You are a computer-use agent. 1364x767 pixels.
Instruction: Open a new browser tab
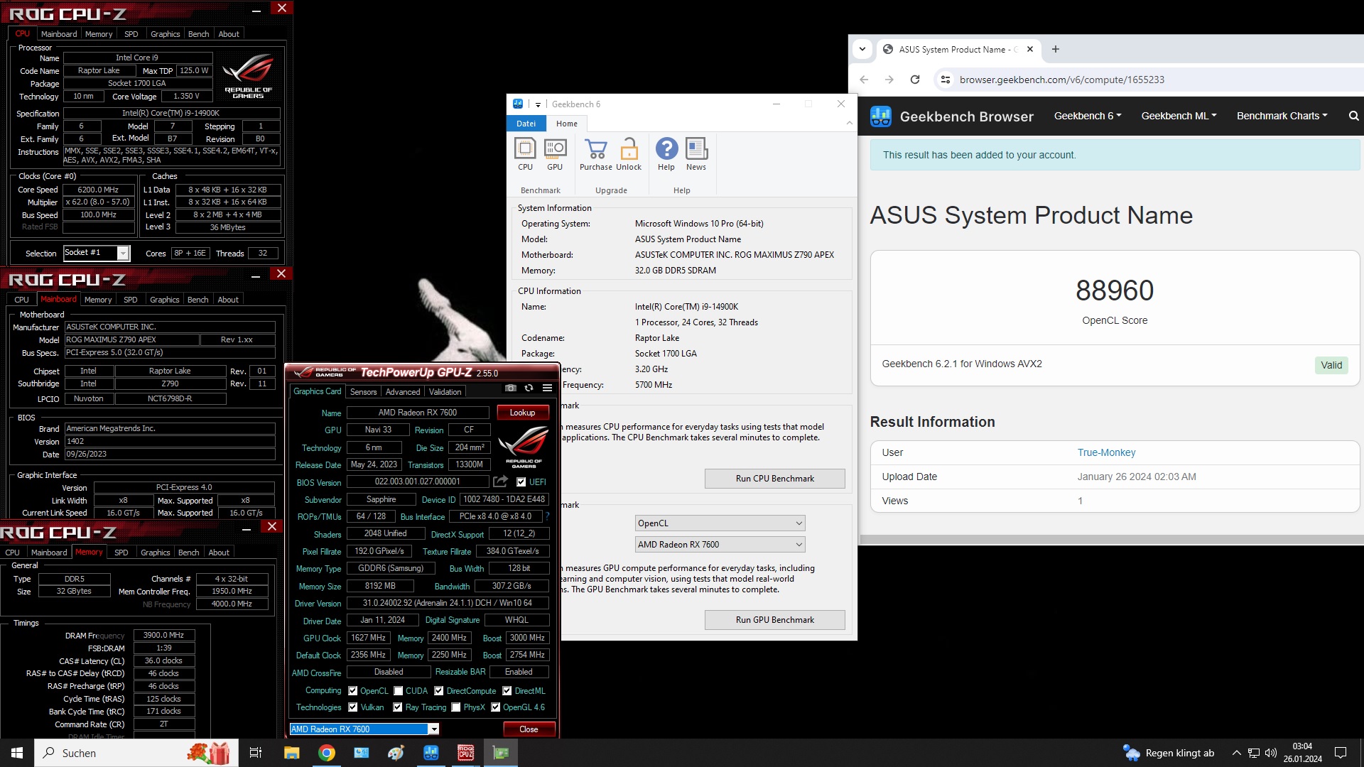point(1056,49)
